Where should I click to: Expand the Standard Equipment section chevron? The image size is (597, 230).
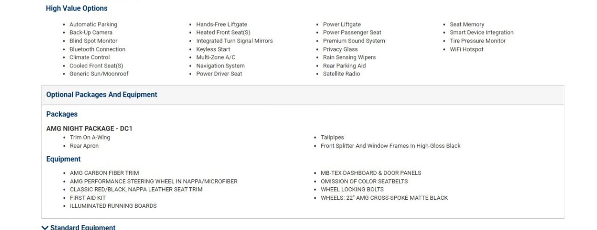point(45,227)
